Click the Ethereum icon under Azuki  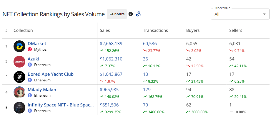coord(30,65)
